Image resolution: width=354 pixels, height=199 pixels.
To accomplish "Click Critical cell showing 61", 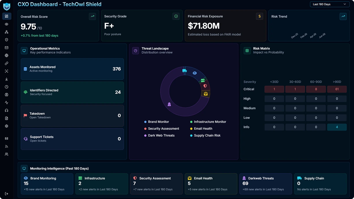I will 337,89.
